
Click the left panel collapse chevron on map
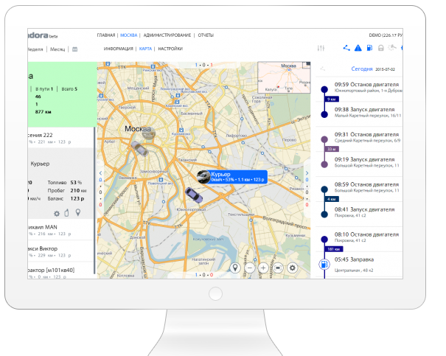100,173
